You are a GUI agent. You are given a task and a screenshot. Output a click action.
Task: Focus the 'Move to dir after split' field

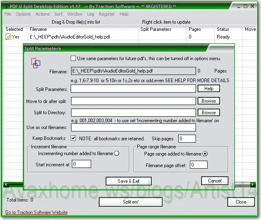(133, 101)
